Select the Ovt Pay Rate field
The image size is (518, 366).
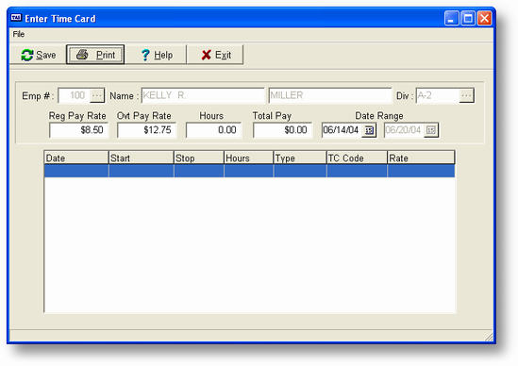tap(146, 130)
